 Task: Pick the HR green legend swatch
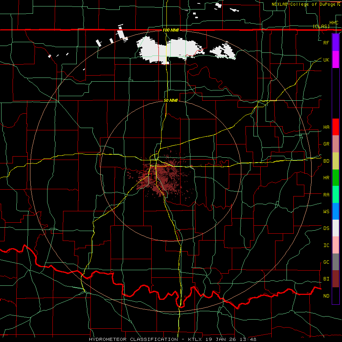[336, 178]
